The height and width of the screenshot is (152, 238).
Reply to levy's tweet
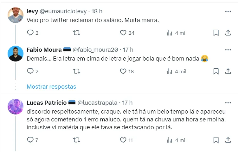coord(30,33)
